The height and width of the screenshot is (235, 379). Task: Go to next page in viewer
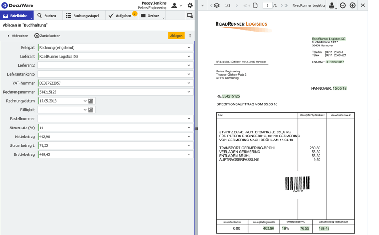tap(282, 5)
